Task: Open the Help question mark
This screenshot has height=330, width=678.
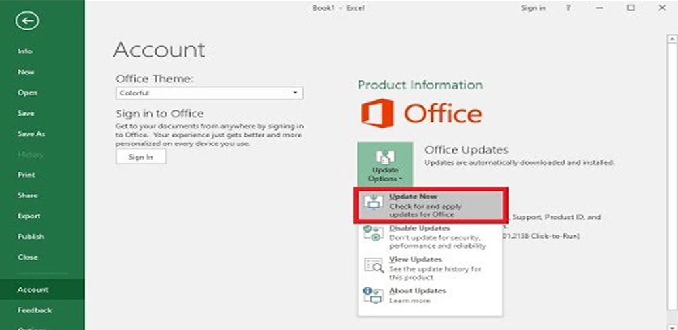Action: point(568,8)
